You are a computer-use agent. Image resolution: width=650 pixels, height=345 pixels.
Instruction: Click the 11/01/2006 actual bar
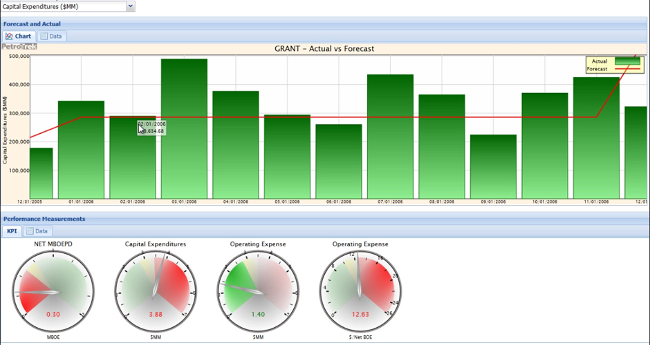point(596,138)
